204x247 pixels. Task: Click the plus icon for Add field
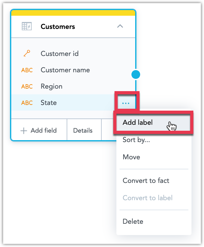[x=24, y=131]
